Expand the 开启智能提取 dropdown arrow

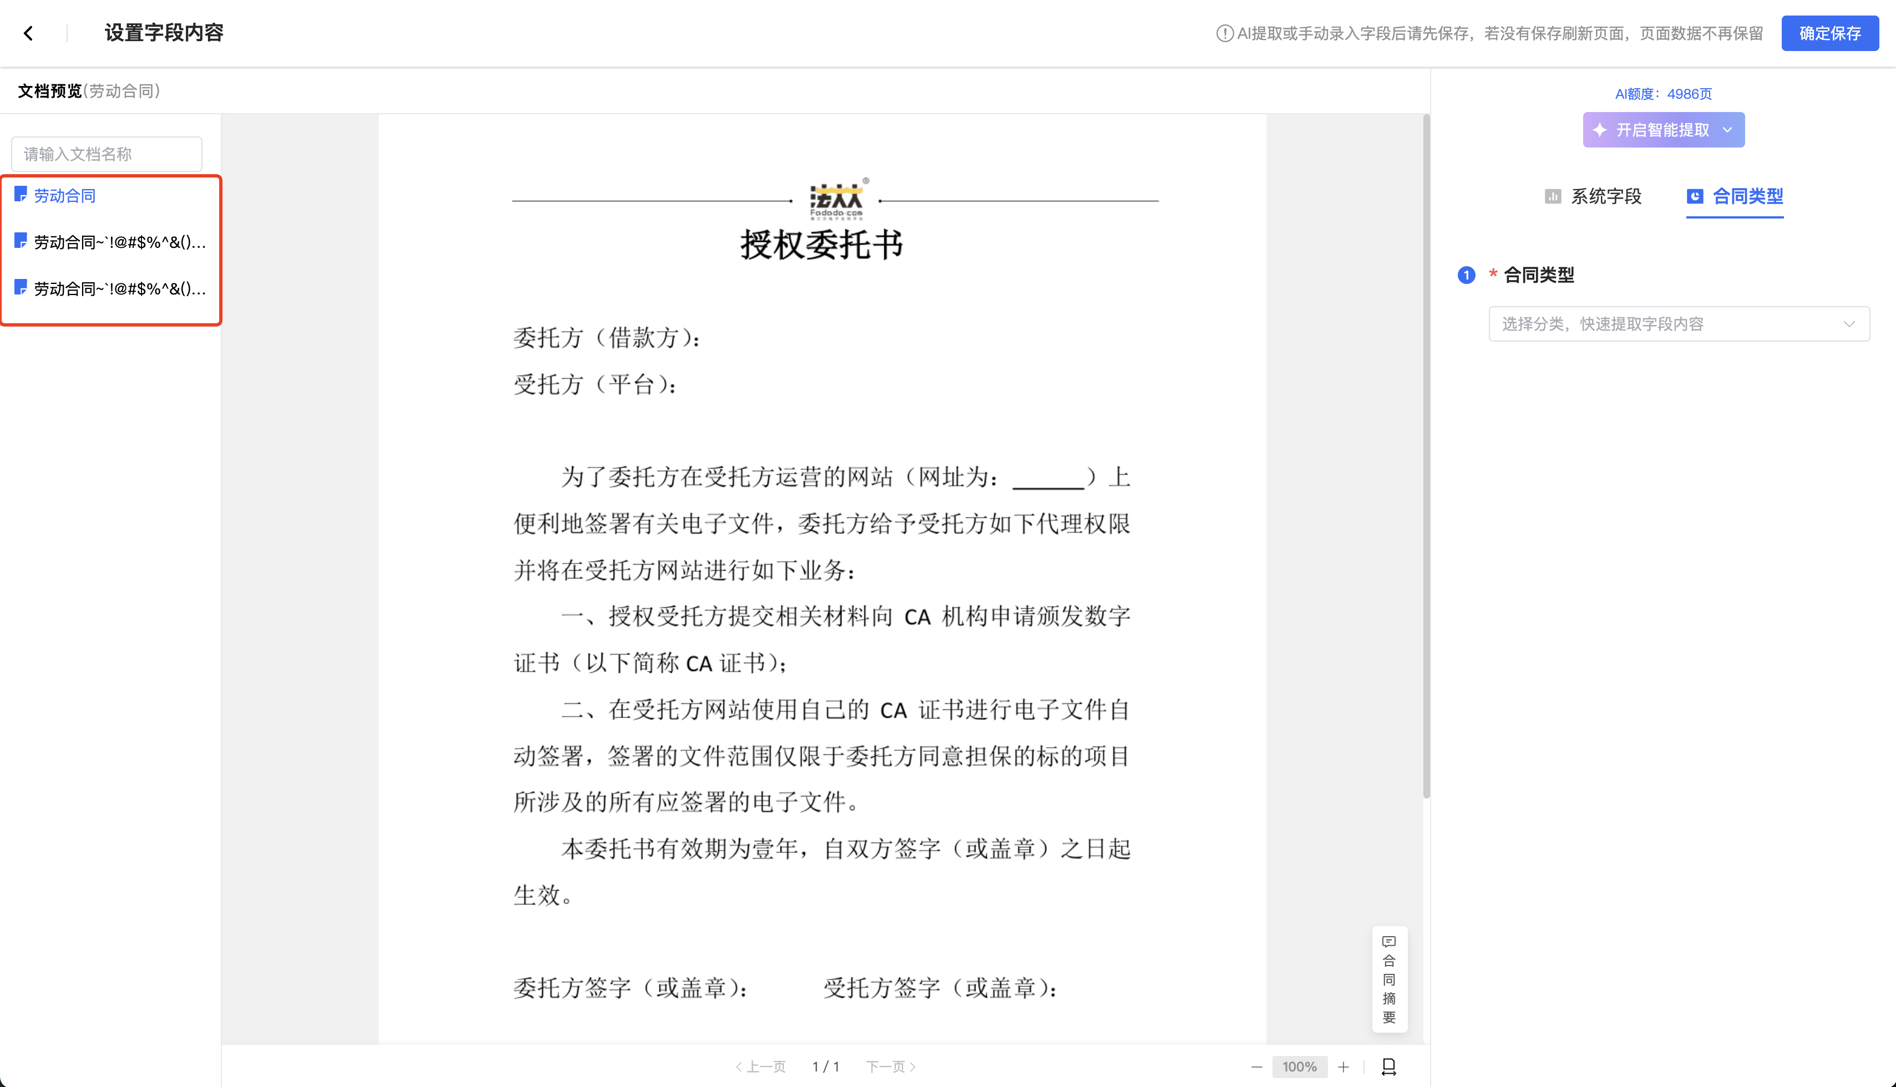tap(1727, 130)
